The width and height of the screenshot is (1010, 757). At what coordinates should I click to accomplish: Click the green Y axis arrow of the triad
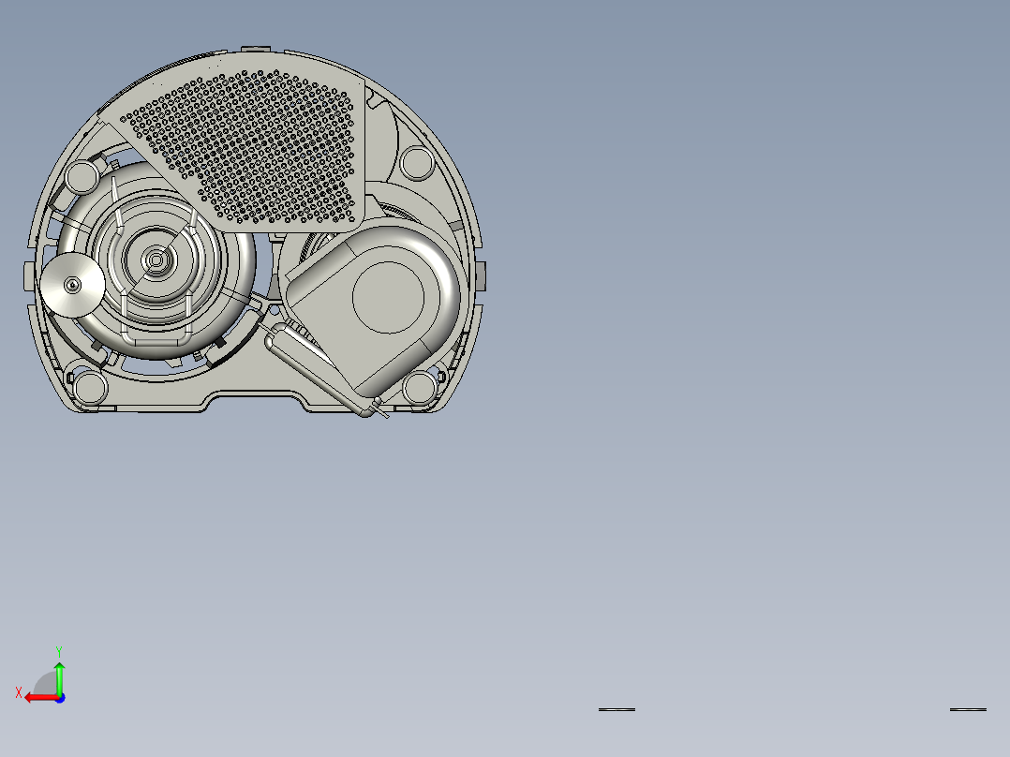click(x=59, y=677)
